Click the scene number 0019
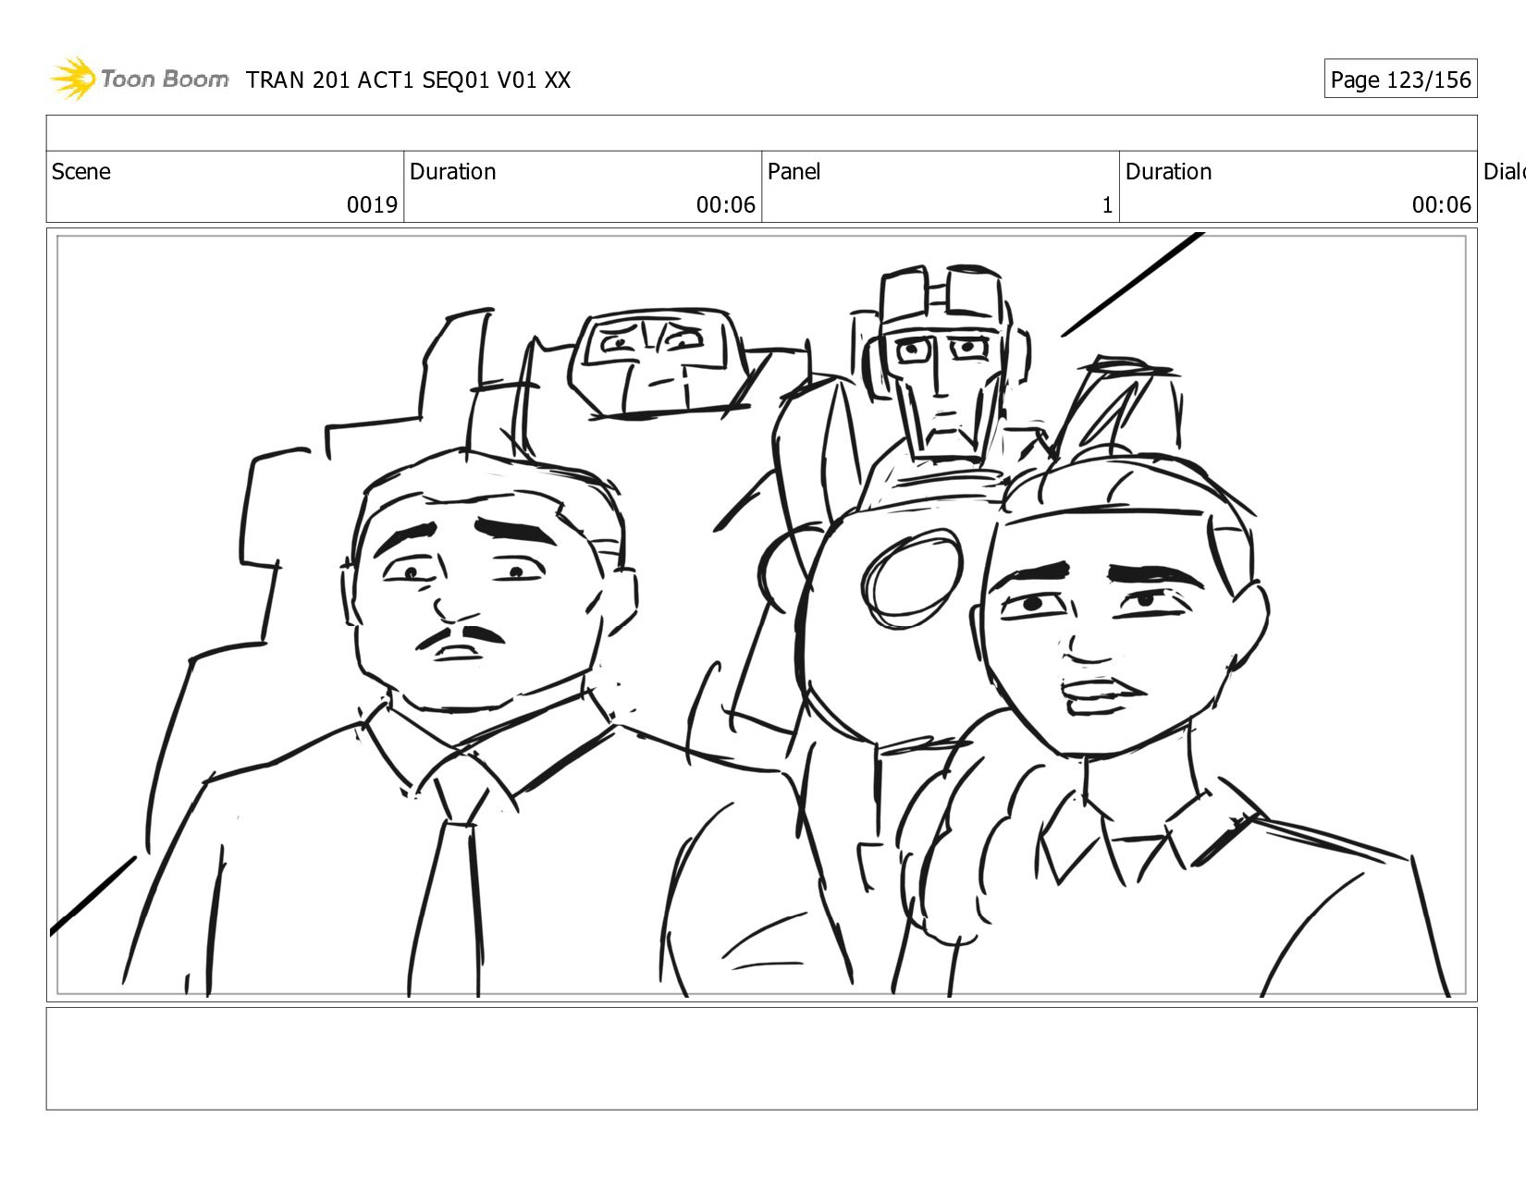The image size is (1526, 1179). pyautogui.click(x=372, y=205)
